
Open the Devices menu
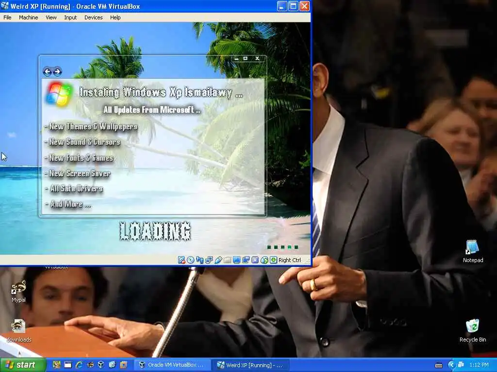pyautogui.click(x=93, y=17)
